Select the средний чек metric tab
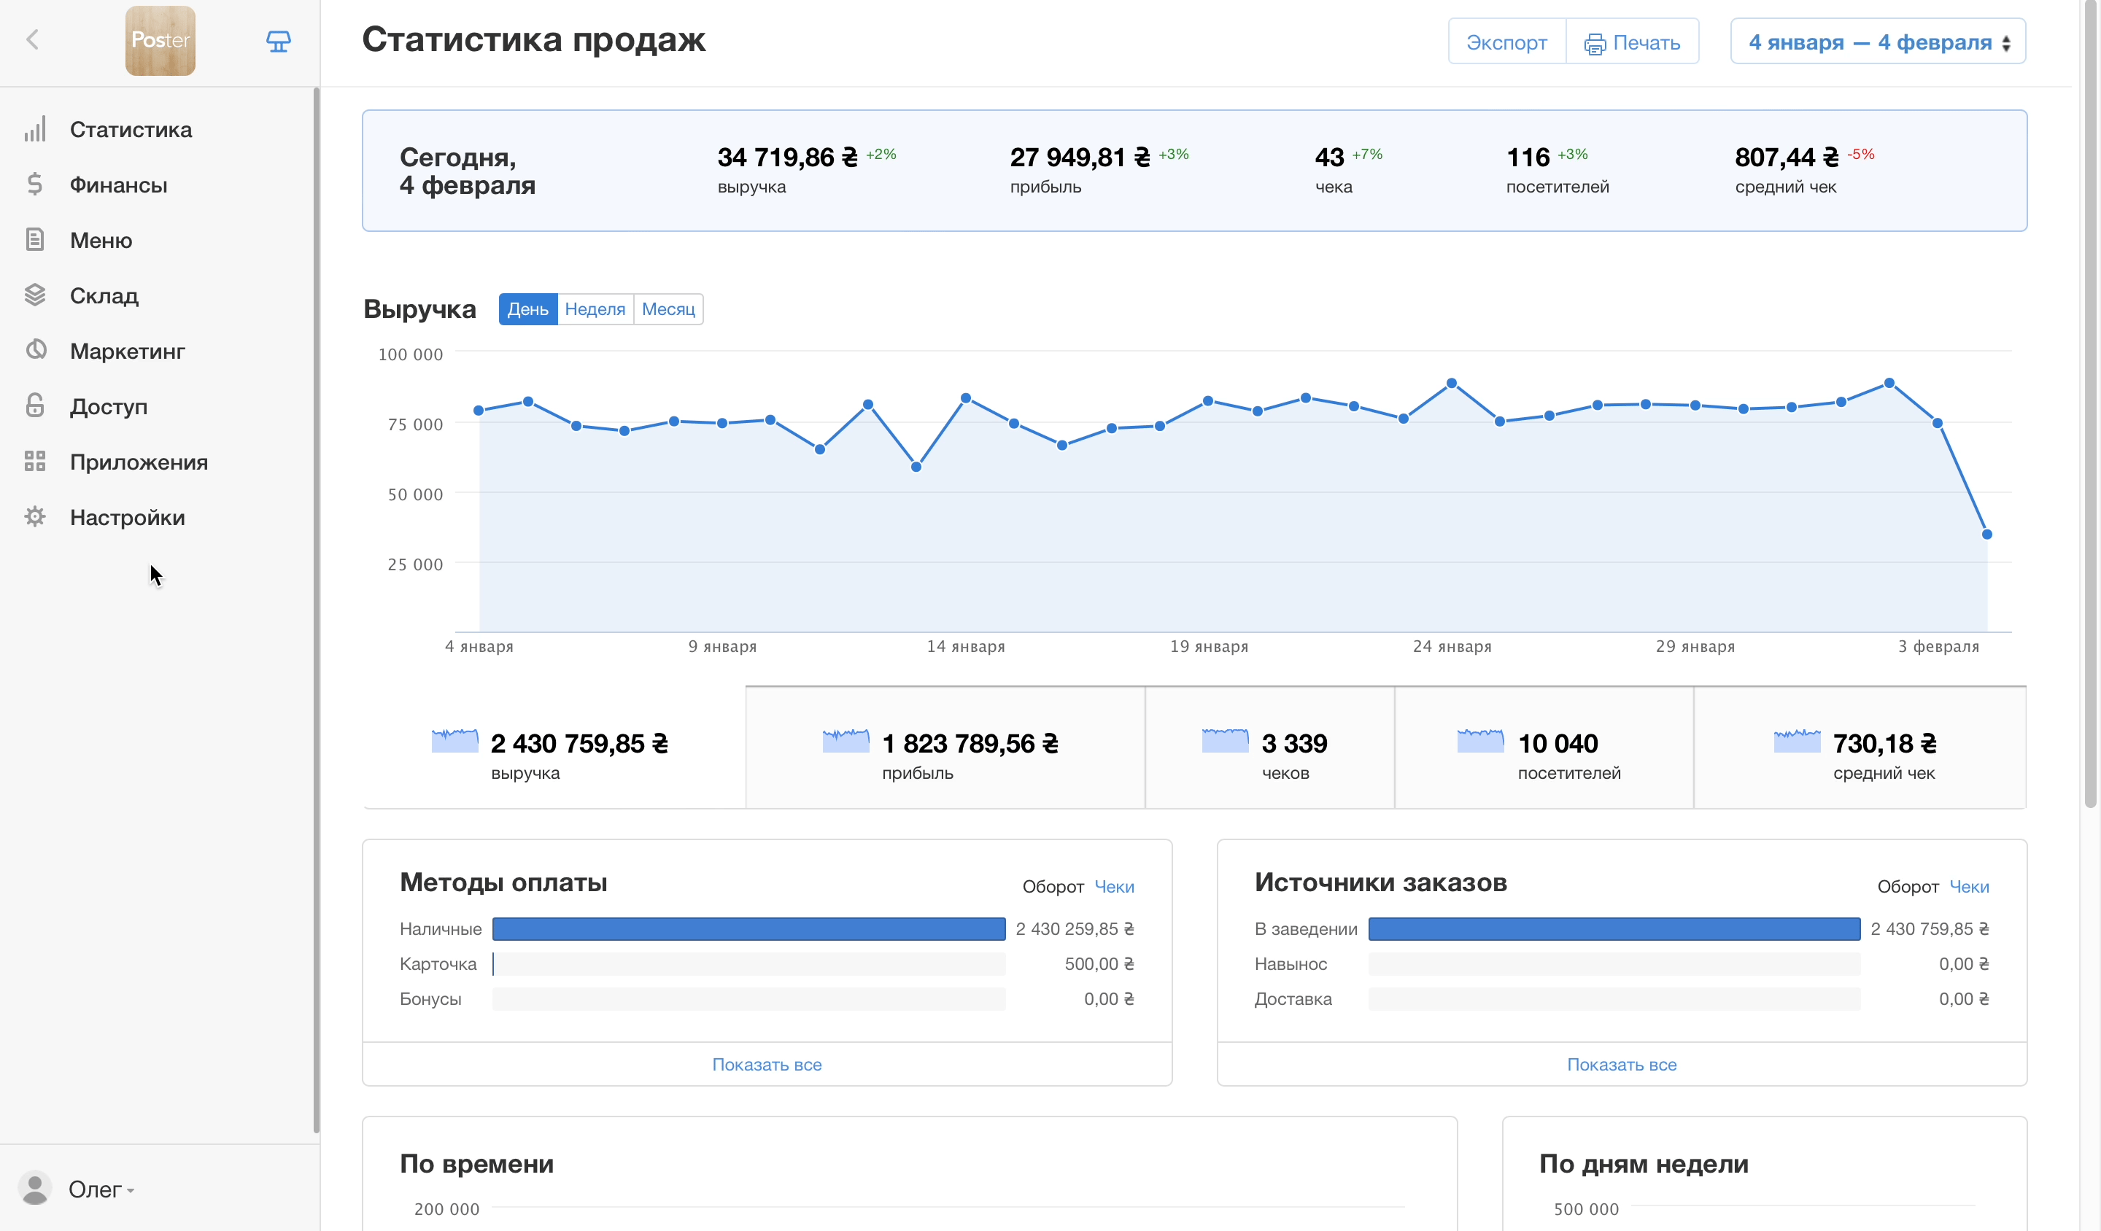The width and height of the screenshot is (2101, 1231). point(1860,748)
